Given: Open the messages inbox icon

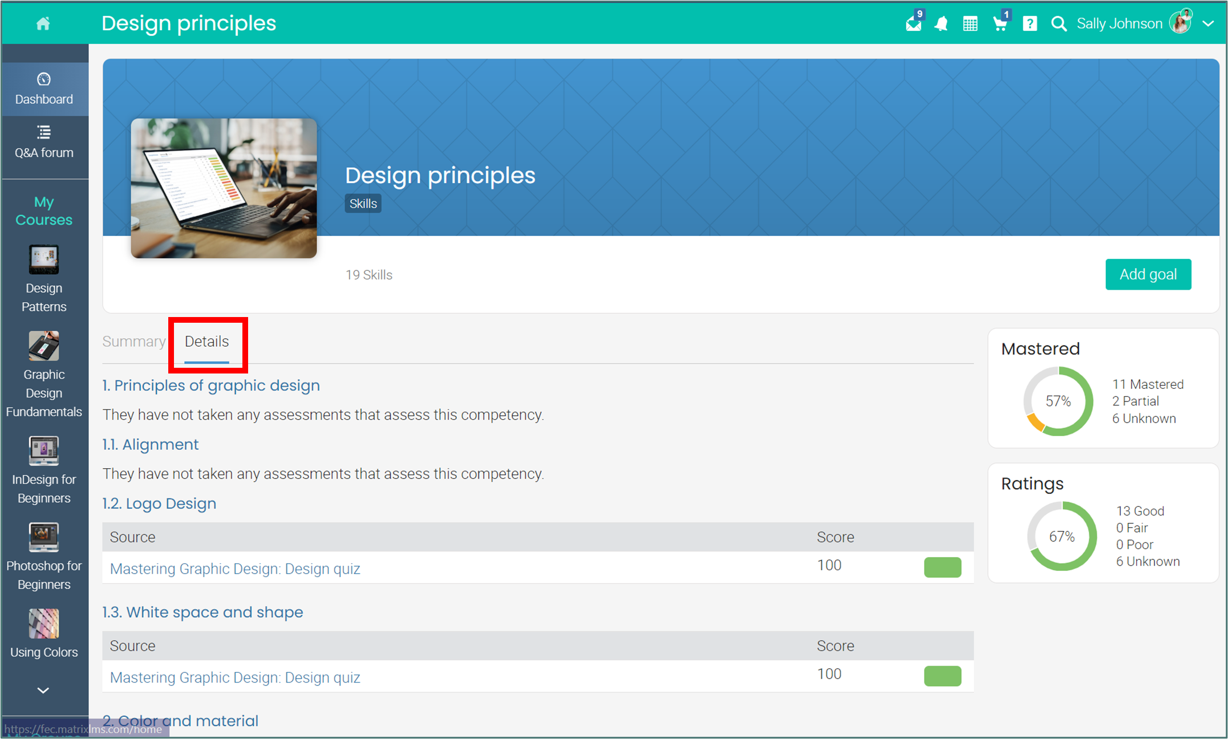Looking at the screenshot, I should (x=913, y=24).
